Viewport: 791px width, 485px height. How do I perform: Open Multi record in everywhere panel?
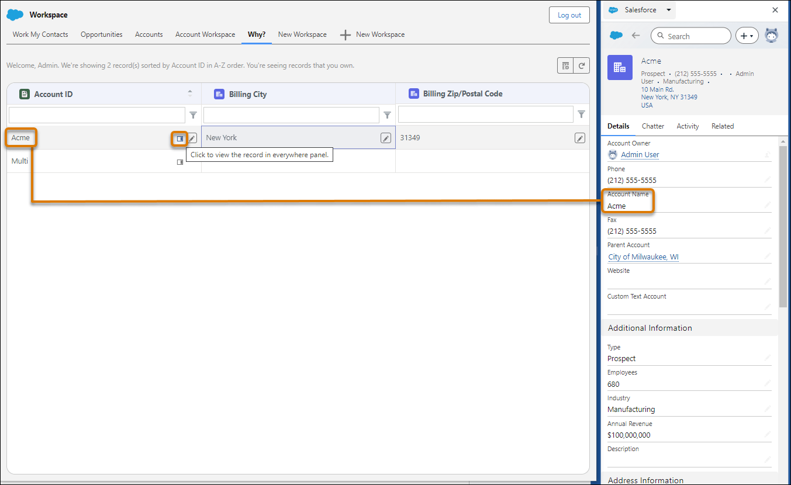click(x=180, y=162)
